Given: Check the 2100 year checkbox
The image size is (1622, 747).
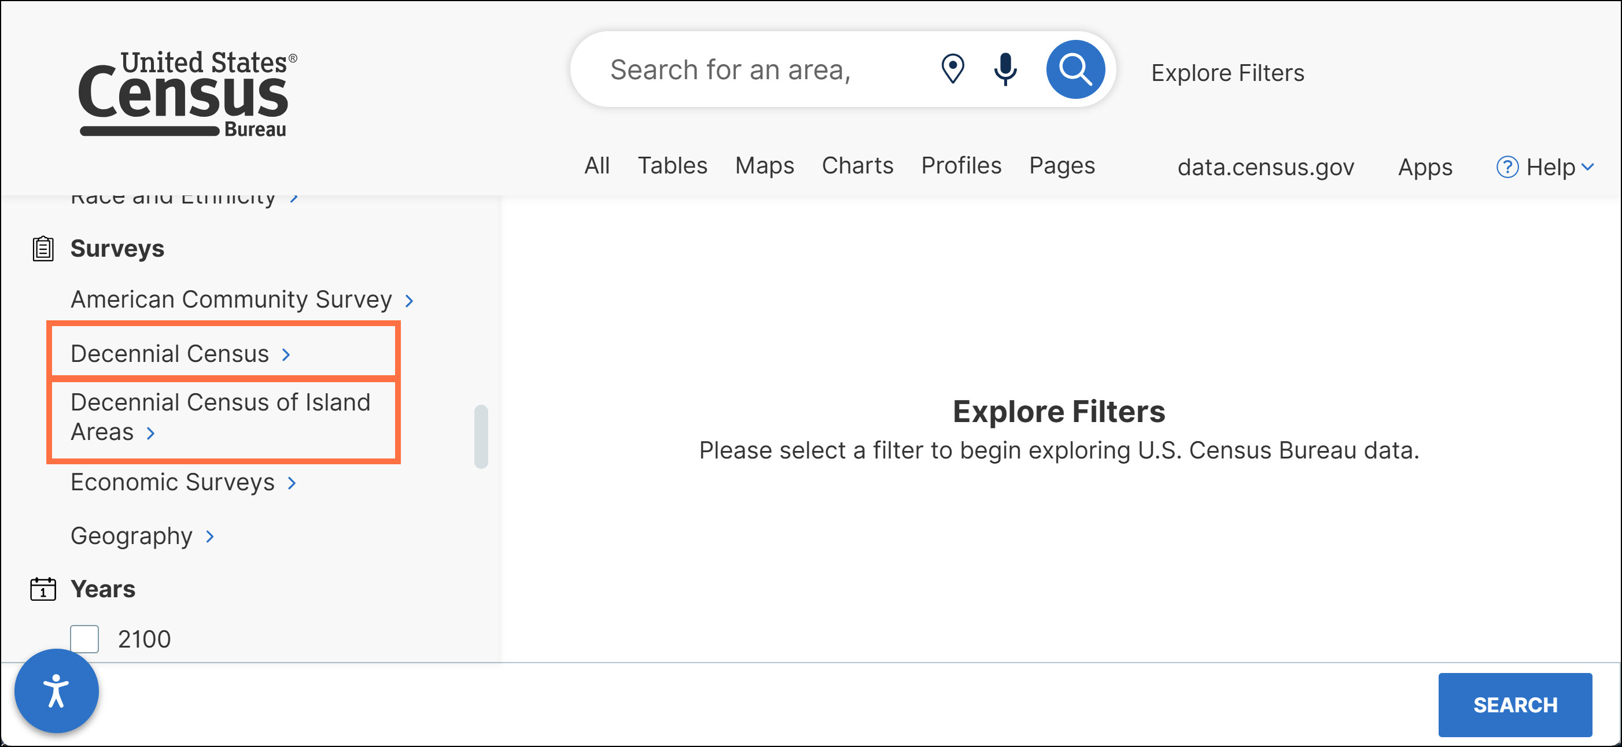Looking at the screenshot, I should coord(84,639).
